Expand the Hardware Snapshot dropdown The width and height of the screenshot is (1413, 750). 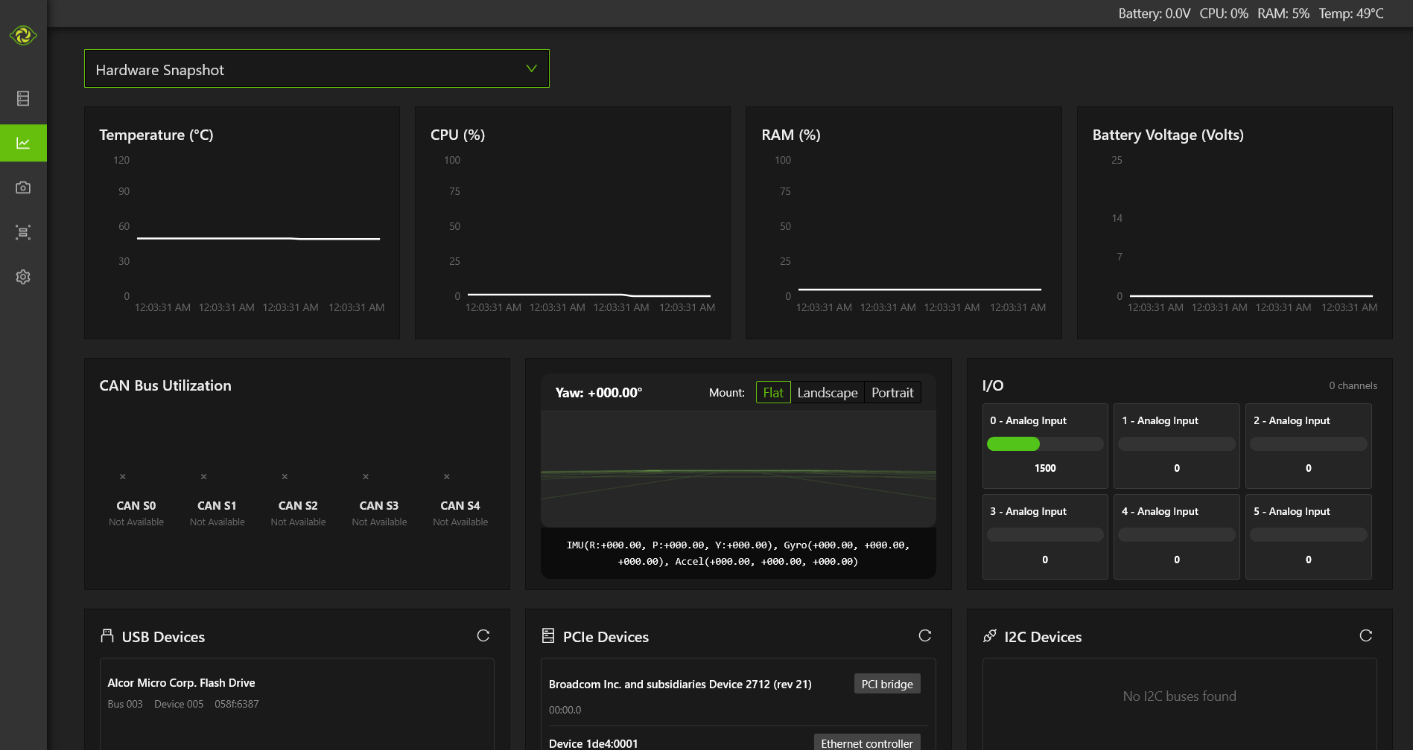pyautogui.click(x=317, y=68)
